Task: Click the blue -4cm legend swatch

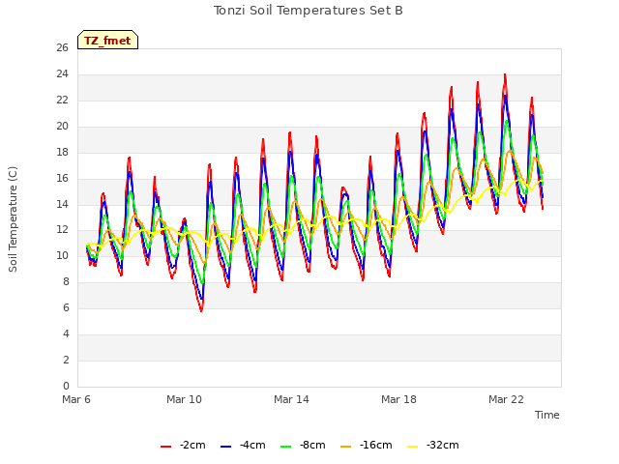Action: coord(225,447)
